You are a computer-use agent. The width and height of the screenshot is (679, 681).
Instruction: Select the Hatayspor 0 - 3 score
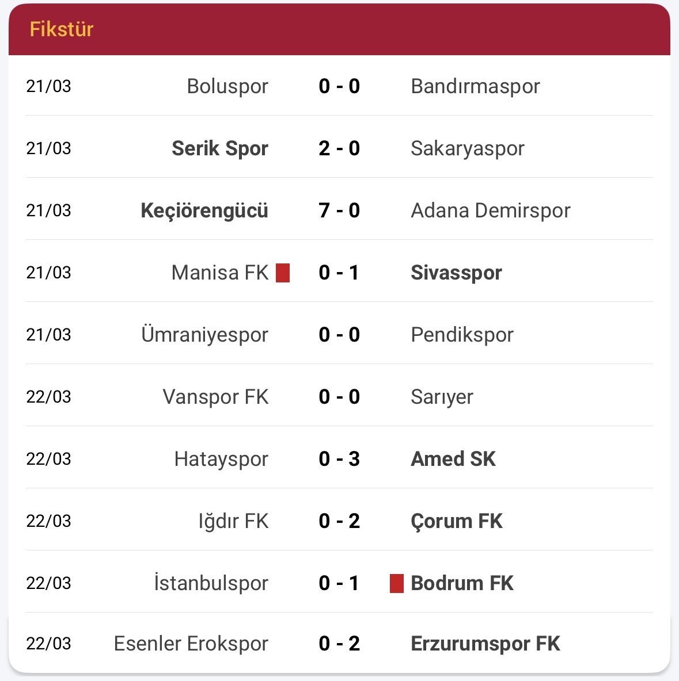339,459
